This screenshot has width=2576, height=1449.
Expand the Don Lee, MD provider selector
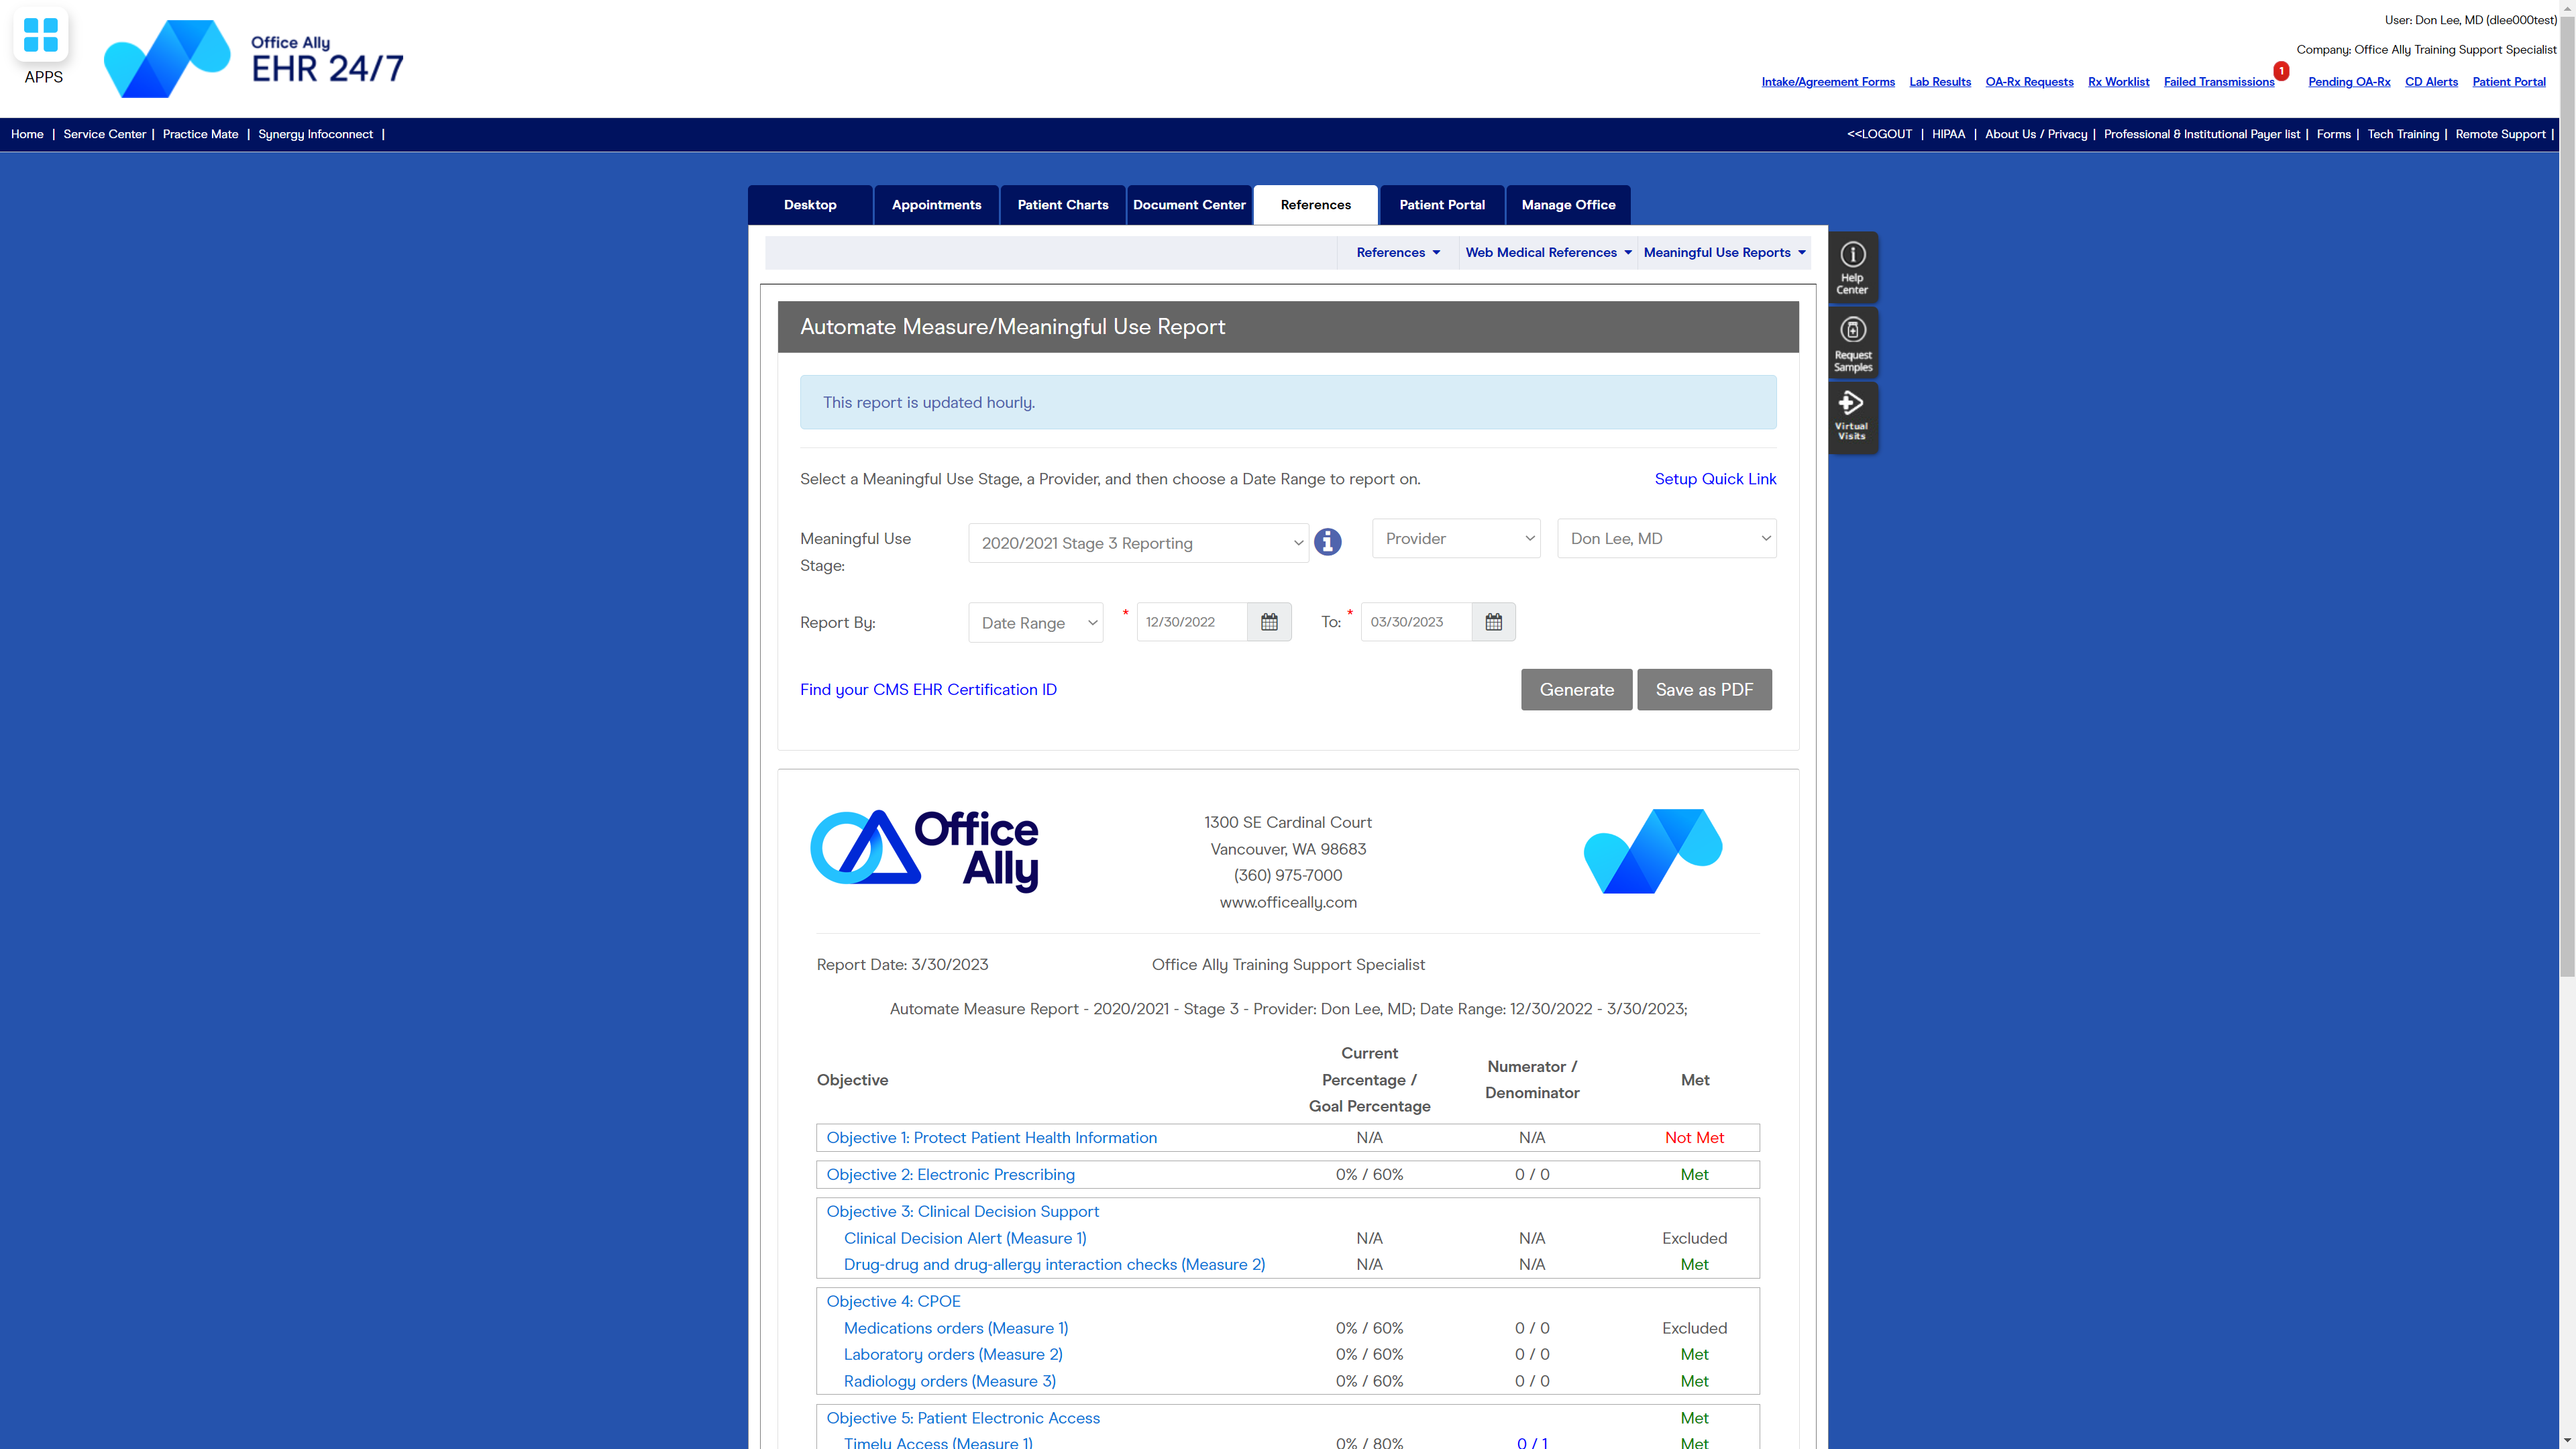pos(1666,538)
